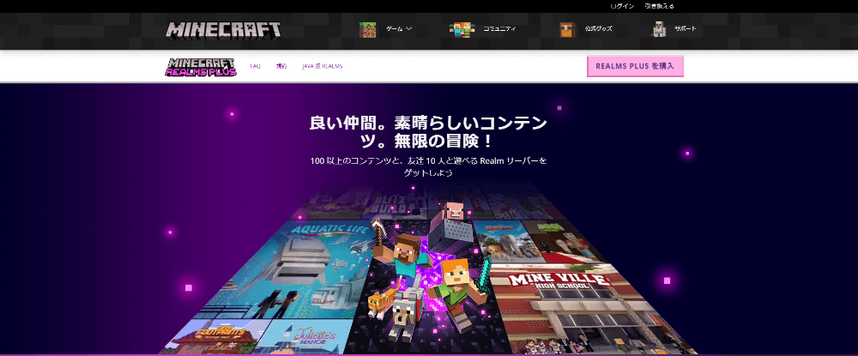Click the REALMS PLUS を購入 button
Viewport: 858px width, 356px height.
(635, 66)
